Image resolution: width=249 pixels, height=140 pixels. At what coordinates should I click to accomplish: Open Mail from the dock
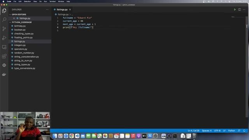[83, 136]
